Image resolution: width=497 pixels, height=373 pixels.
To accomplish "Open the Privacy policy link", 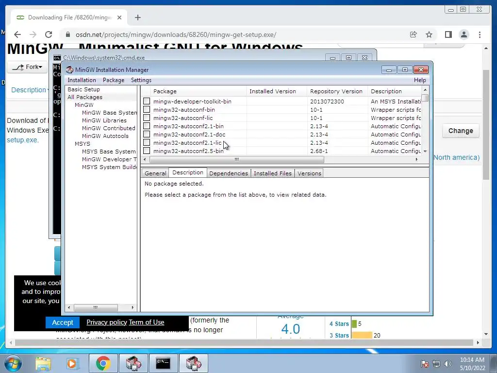I will click(106, 322).
